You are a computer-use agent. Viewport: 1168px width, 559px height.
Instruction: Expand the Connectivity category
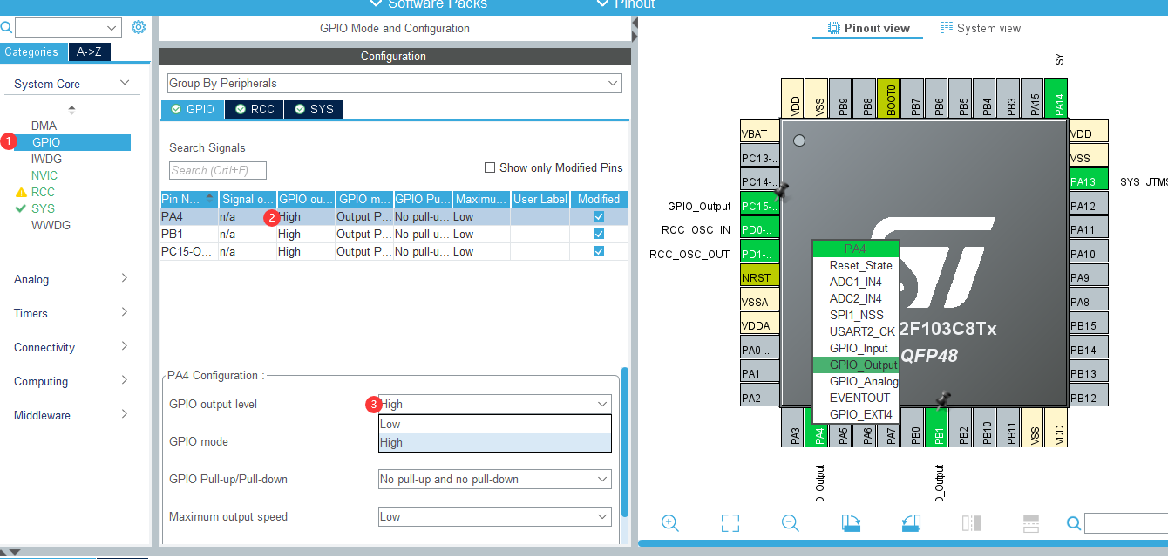(x=125, y=346)
